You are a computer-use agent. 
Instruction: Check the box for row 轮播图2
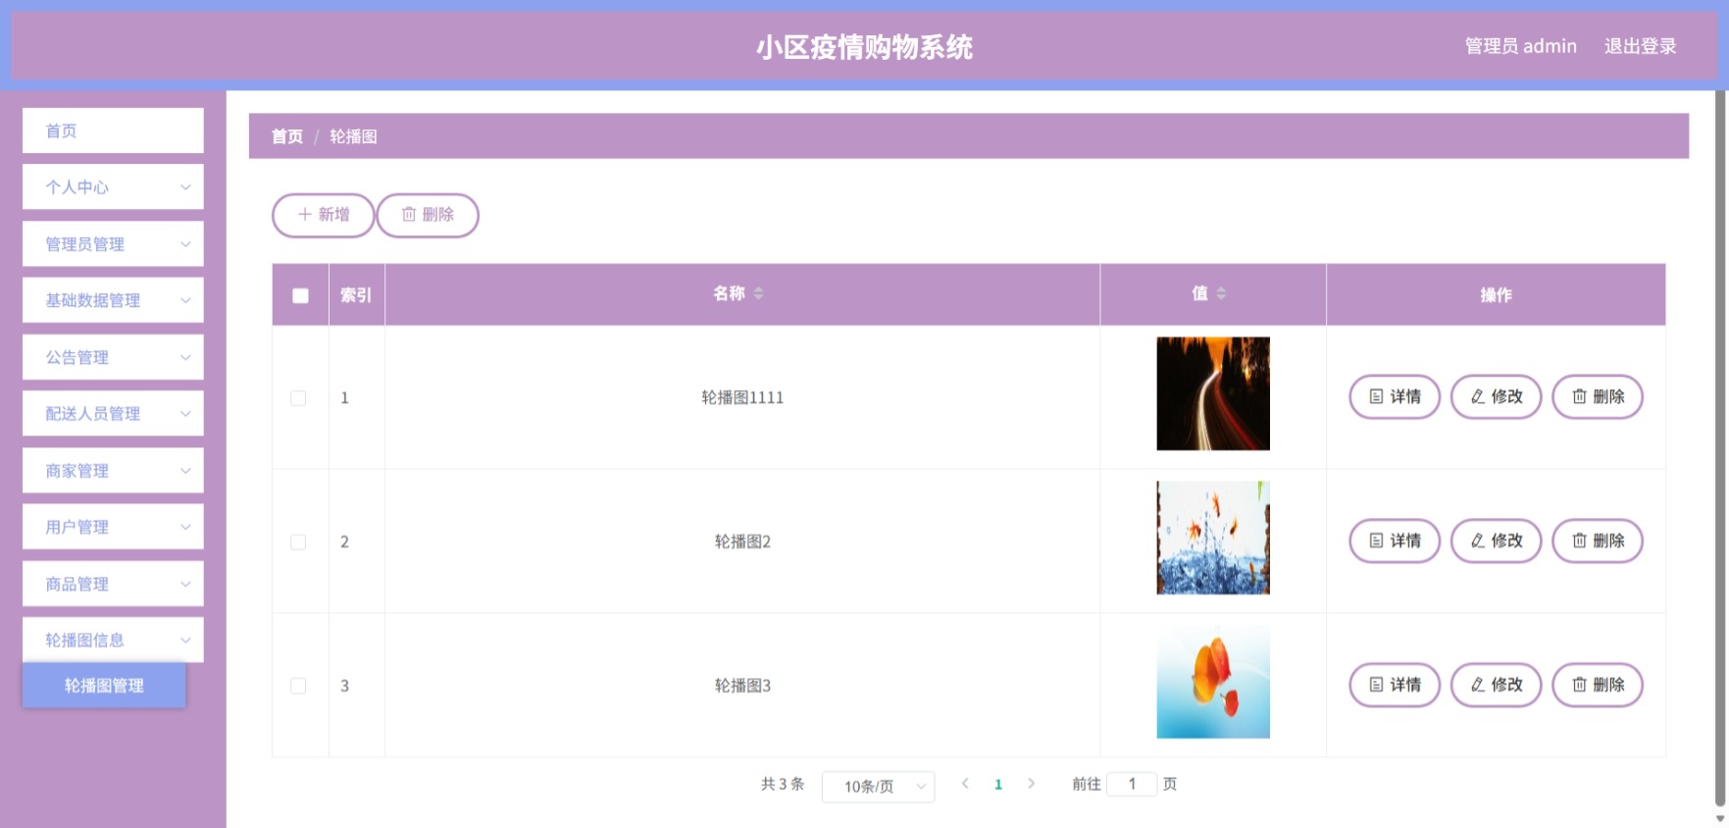(298, 543)
